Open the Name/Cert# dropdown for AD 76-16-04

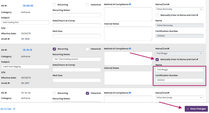click(179, 97)
